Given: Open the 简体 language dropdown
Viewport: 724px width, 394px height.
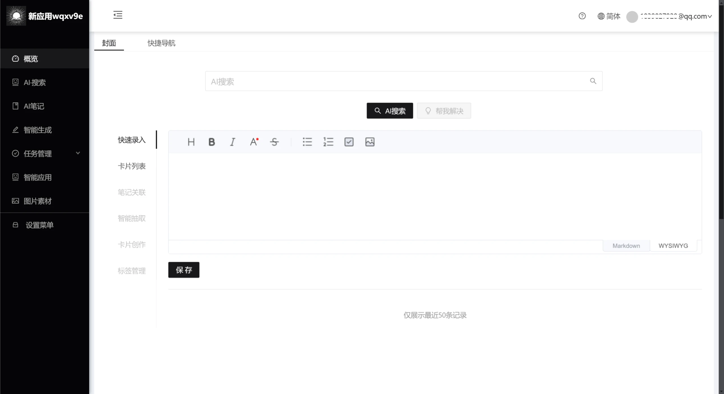Looking at the screenshot, I should [609, 16].
